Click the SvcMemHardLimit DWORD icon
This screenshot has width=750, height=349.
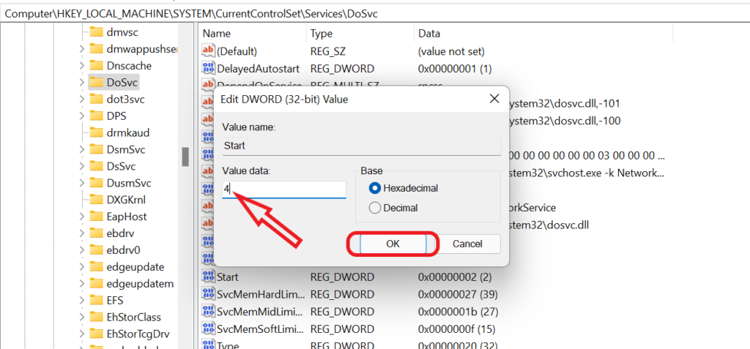click(x=209, y=294)
